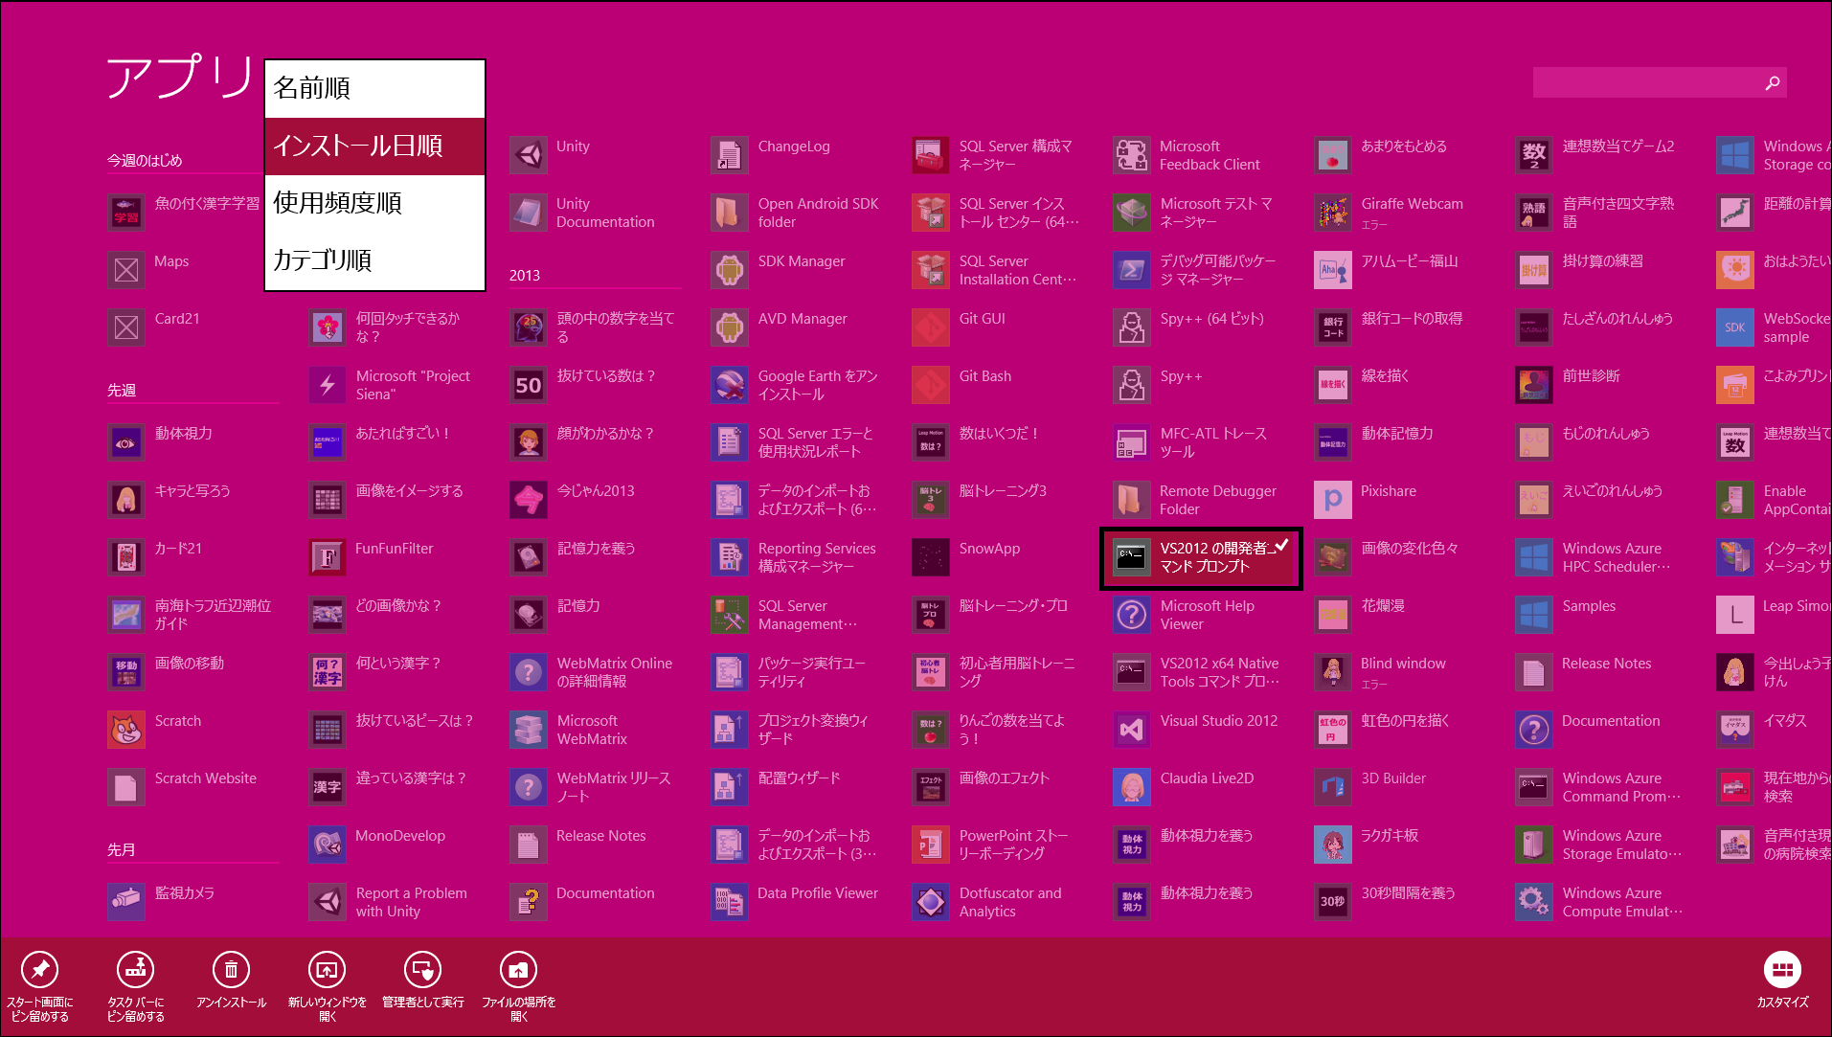Open Microsoft Help Viewer icon
Image resolution: width=1832 pixels, height=1037 pixels.
tap(1132, 615)
